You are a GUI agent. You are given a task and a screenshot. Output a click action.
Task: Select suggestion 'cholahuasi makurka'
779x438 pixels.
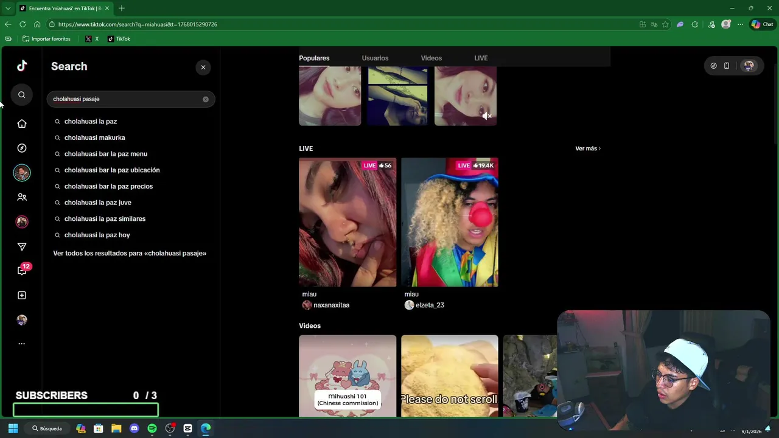tap(94, 138)
